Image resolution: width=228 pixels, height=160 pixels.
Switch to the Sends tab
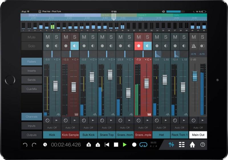[x=32, y=80]
